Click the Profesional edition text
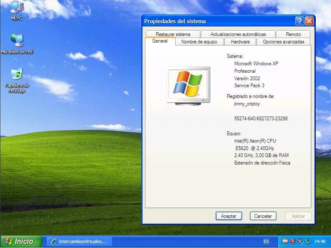The width and height of the screenshot is (331, 248). pyautogui.click(x=245, y=71)
